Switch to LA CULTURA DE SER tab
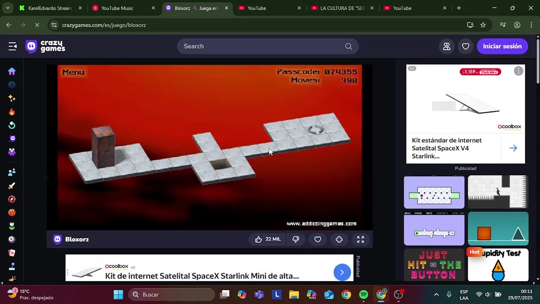540x304 pixels. point(342,8)
